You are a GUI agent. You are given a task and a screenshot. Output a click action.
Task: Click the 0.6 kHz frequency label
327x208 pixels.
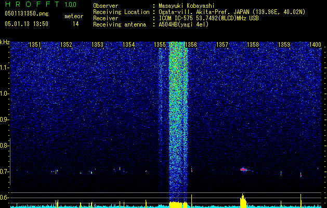pos(4,198)
